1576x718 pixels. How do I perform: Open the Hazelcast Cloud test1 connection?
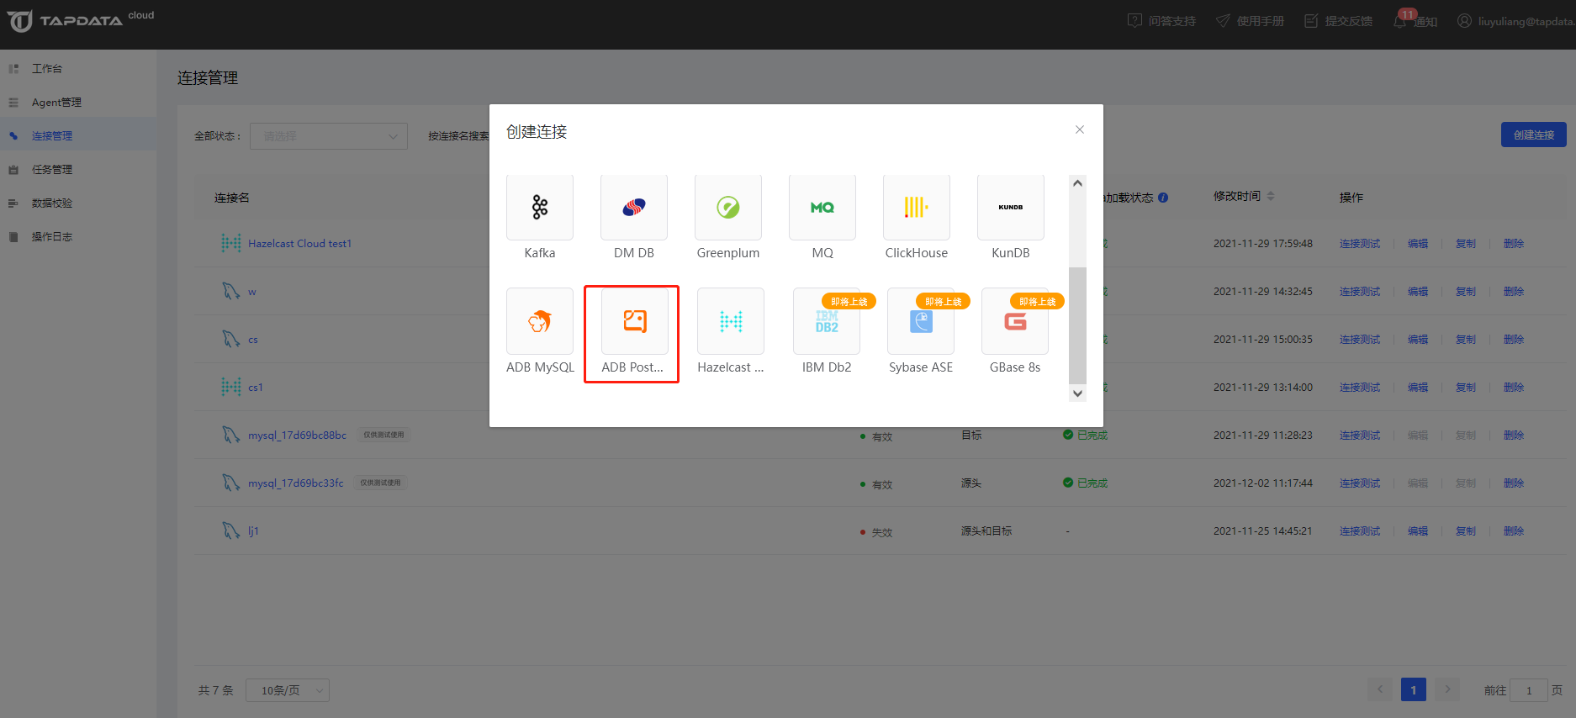click(x=299, y=243)
